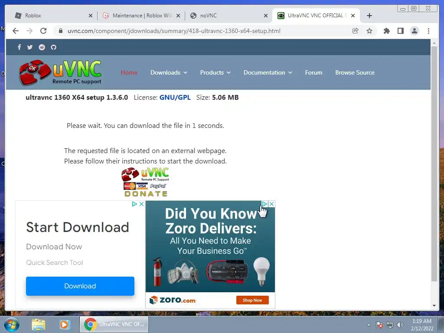Open the uVNC Reddit icon
444x333 pixels.
(42, 47)
